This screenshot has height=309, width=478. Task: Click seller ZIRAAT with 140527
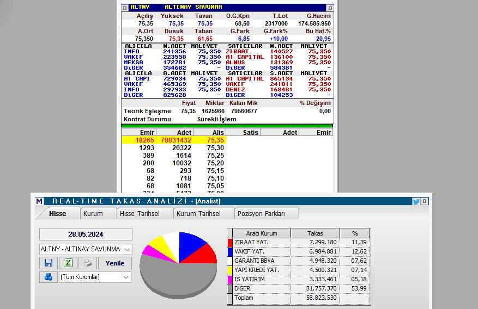pos(279,52)
